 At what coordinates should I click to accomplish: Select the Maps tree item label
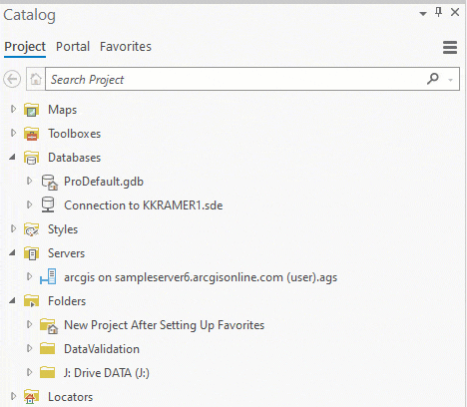[62, 110]
